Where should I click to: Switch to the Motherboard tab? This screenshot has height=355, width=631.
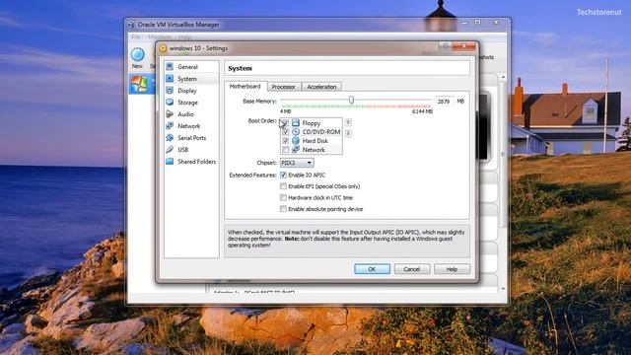(x=245, y=86)
